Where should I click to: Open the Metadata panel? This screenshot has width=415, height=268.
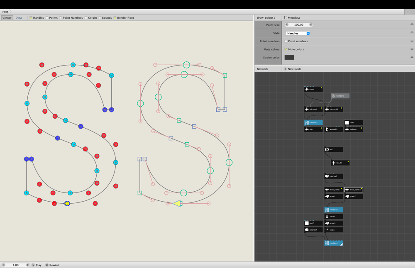click(292, 18)
